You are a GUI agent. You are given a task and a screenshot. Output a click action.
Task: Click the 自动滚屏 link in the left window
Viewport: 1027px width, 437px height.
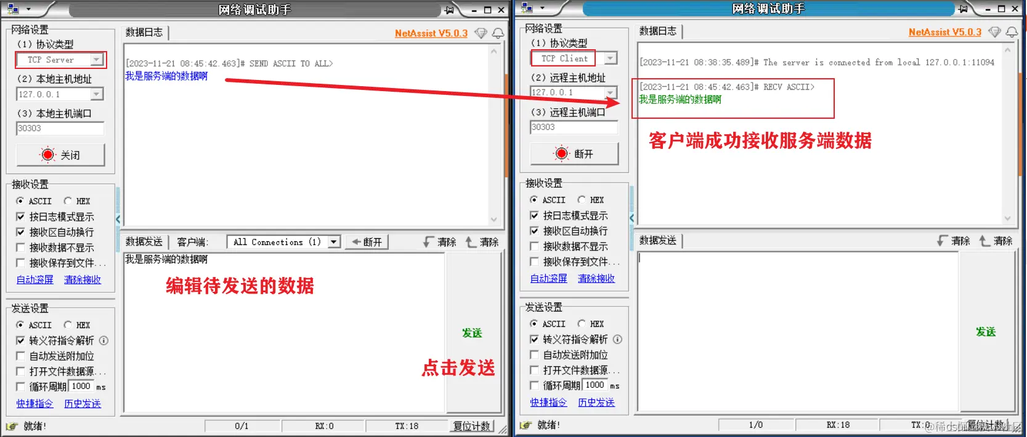pyautogui.click(x=35, y=279)
